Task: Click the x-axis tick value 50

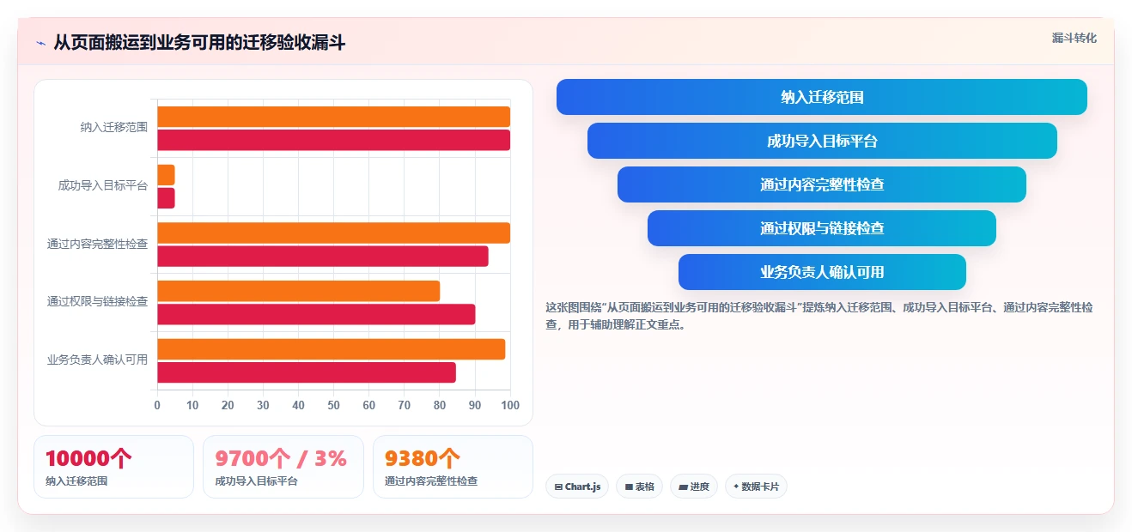Action: pyautogui.click(x=333, y=405)
